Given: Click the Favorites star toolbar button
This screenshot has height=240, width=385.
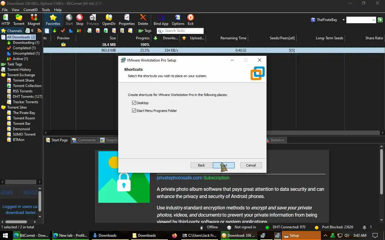Looking at the screenshot, I should [53, 20].
